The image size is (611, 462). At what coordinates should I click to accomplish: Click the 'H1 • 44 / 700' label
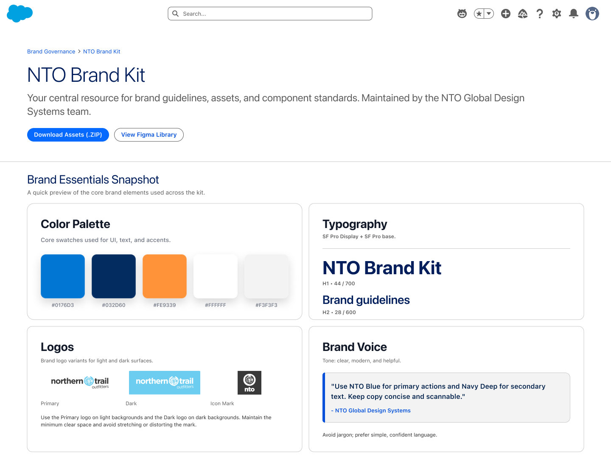(339, 284)
